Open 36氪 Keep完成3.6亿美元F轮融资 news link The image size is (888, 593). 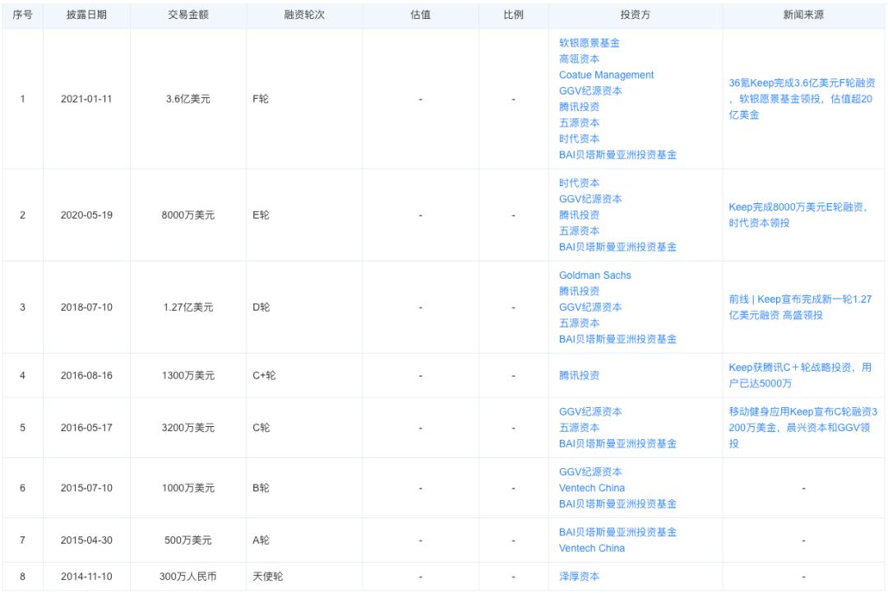click(802, 99)
